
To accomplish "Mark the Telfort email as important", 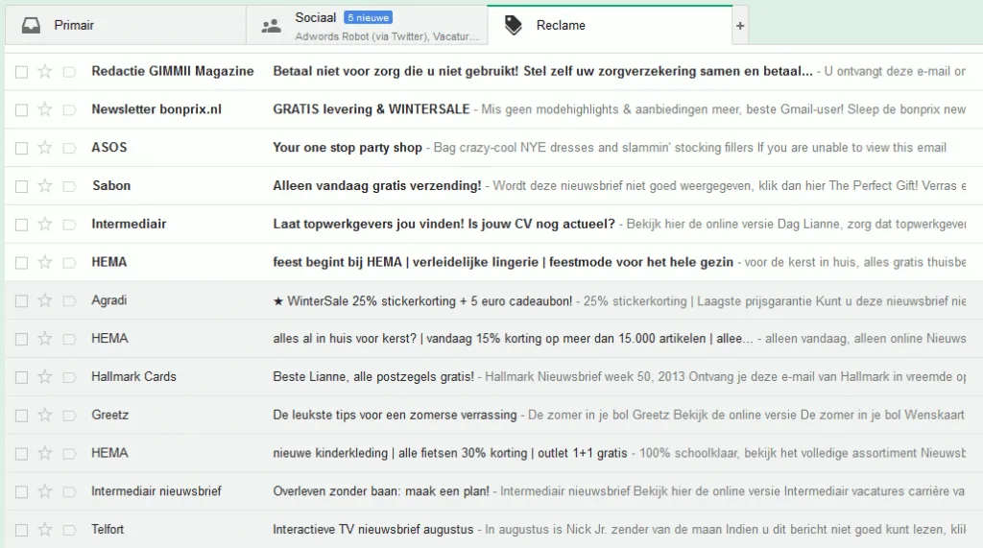I will click(69, 531).
